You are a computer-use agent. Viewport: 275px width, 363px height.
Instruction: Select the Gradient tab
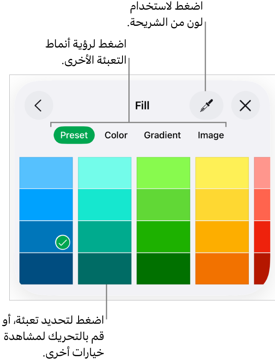[162, 135]
